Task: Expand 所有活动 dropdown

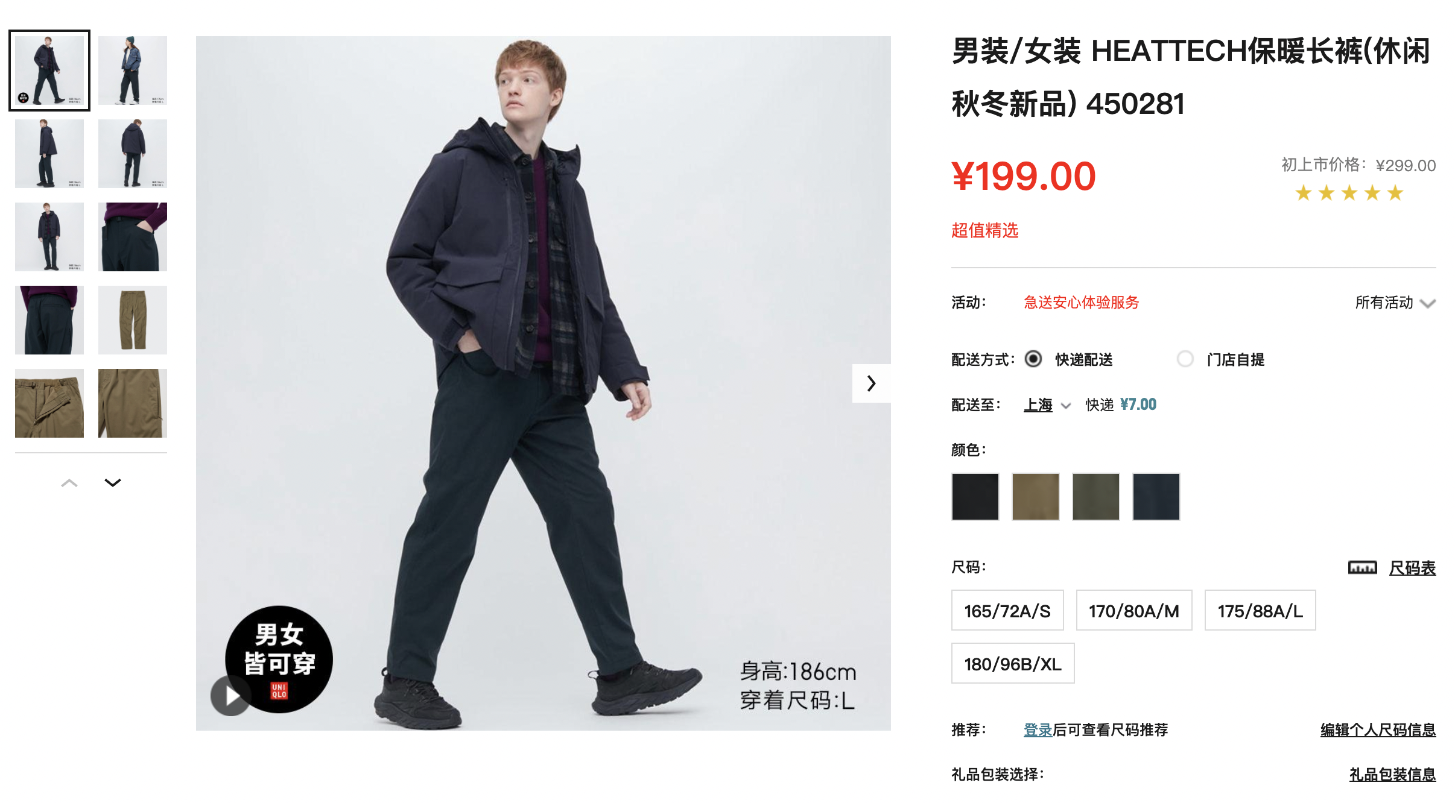Action: tap(1395, 303)
